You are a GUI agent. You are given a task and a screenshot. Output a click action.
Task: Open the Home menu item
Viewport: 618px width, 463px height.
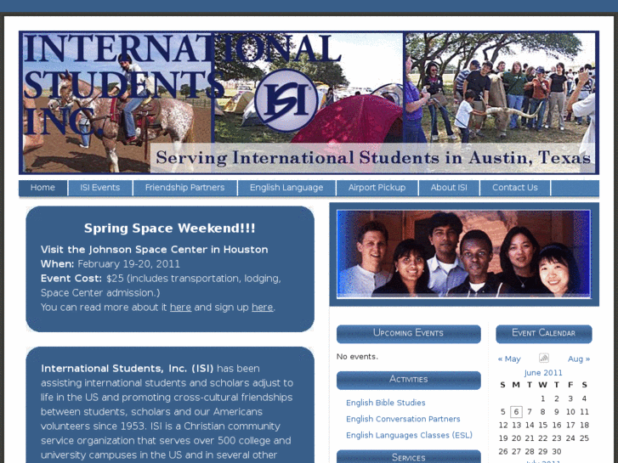pyautogui.click(x=43, y=188)
